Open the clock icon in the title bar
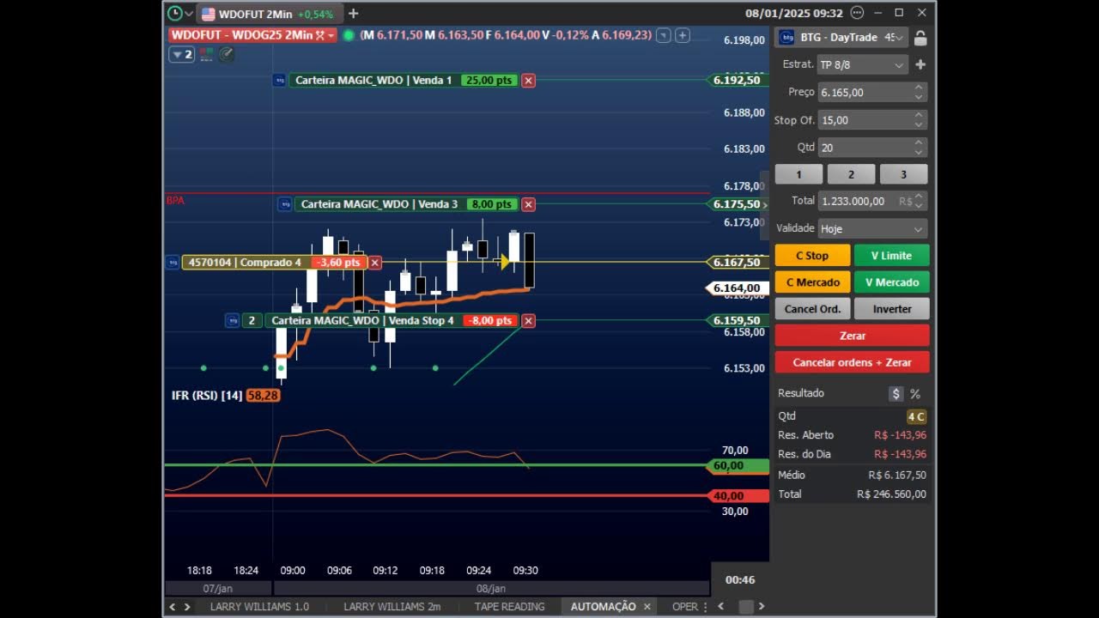 pos(174,14)
